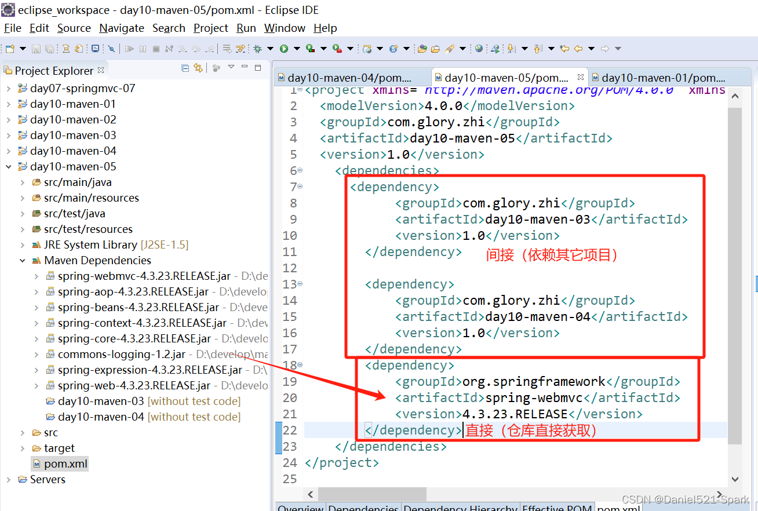Viewport: 758px width, 511px height.
Task: Toggle Link with Editor in Project Explorer
Action: pos(198,68)
